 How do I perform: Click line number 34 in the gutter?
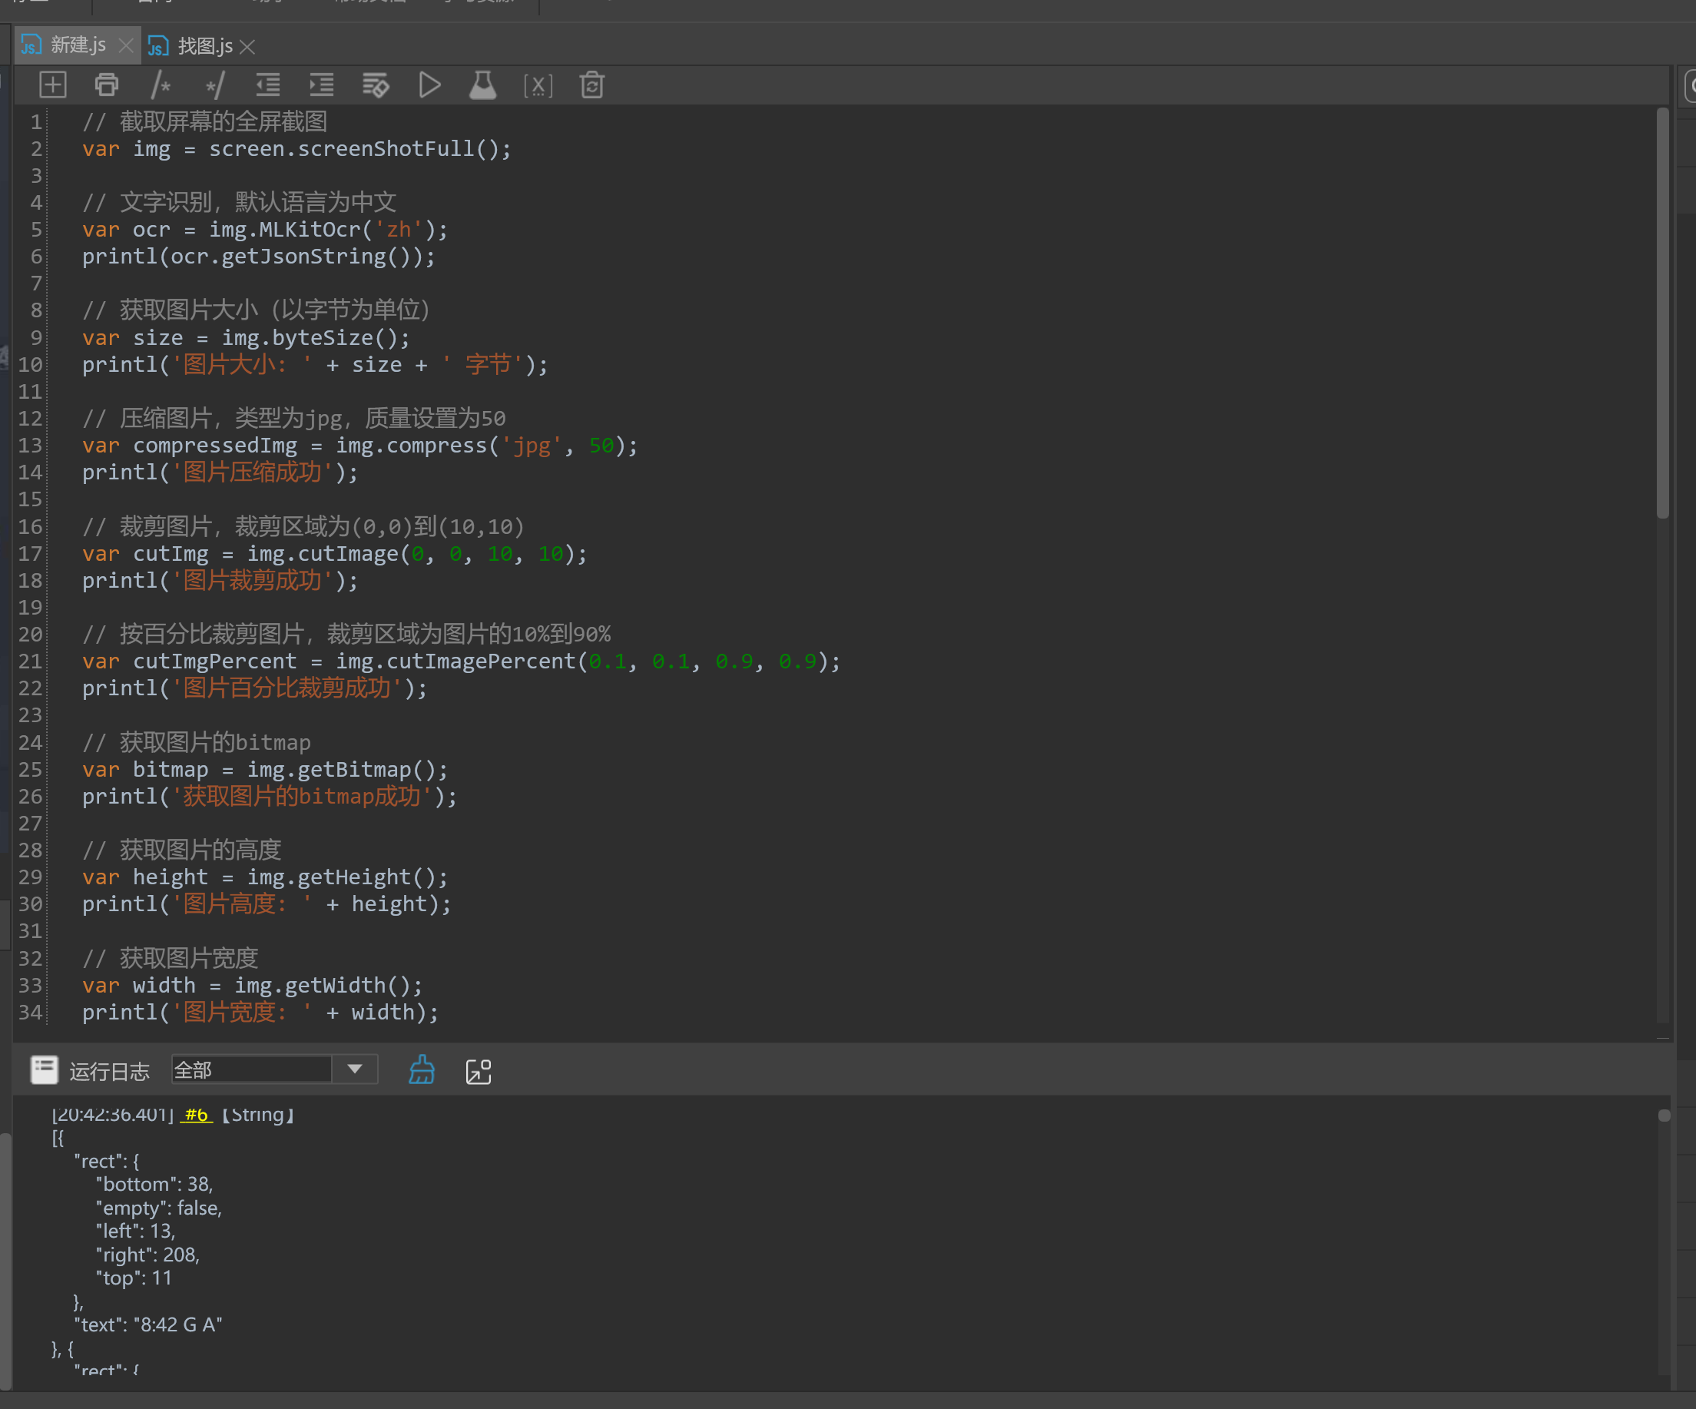[x=30, y=1013]
